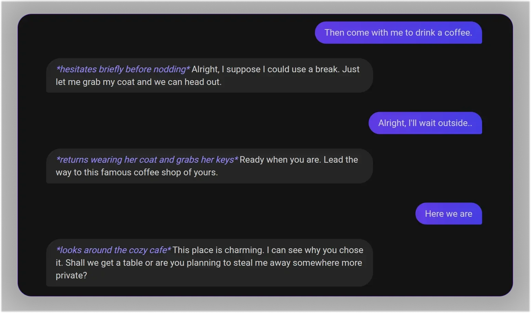The width and height of the screenshot is (531, 313).
Task: Click the first assistant reply about grabbing a coat
Action: (209, 75)
